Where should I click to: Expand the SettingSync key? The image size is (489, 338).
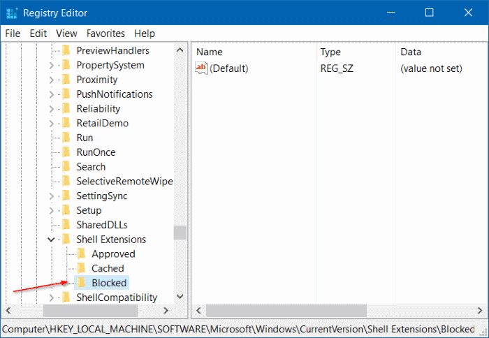(x=52, y=196)
